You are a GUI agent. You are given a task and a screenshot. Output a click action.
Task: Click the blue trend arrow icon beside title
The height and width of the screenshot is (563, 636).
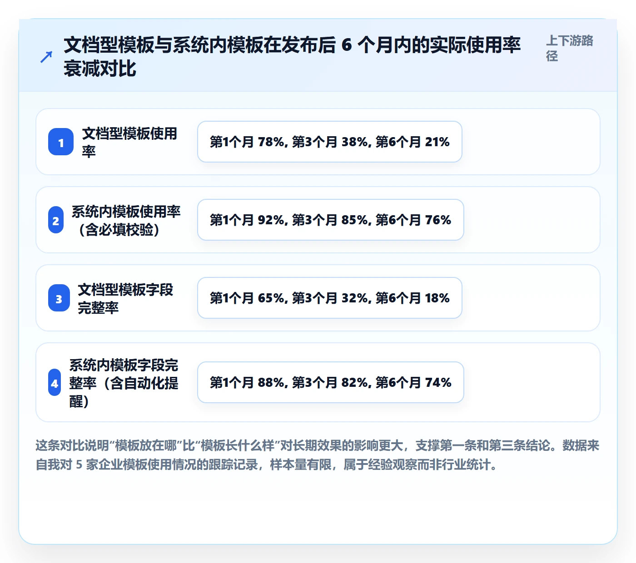(46, 57)
